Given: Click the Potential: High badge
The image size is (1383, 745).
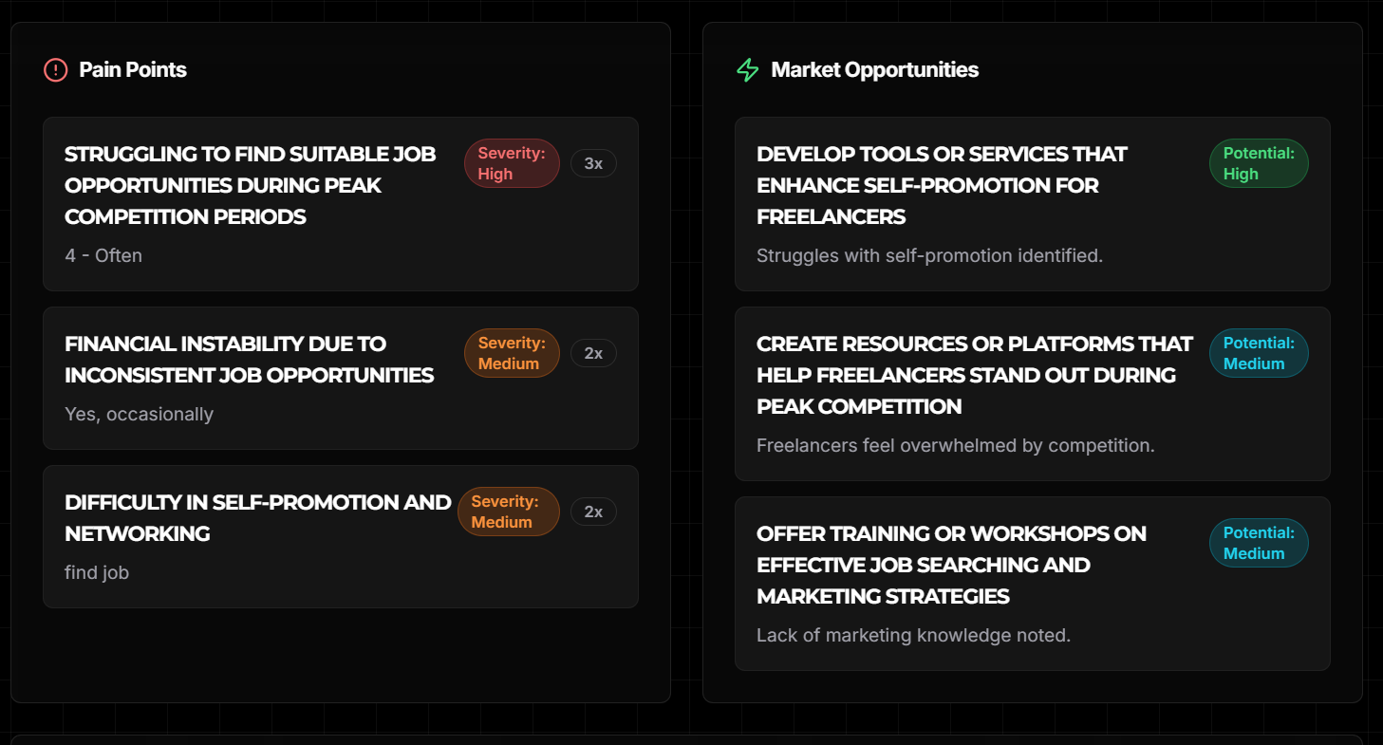Looking at the screenshot, I should [x=1259, y=162].
